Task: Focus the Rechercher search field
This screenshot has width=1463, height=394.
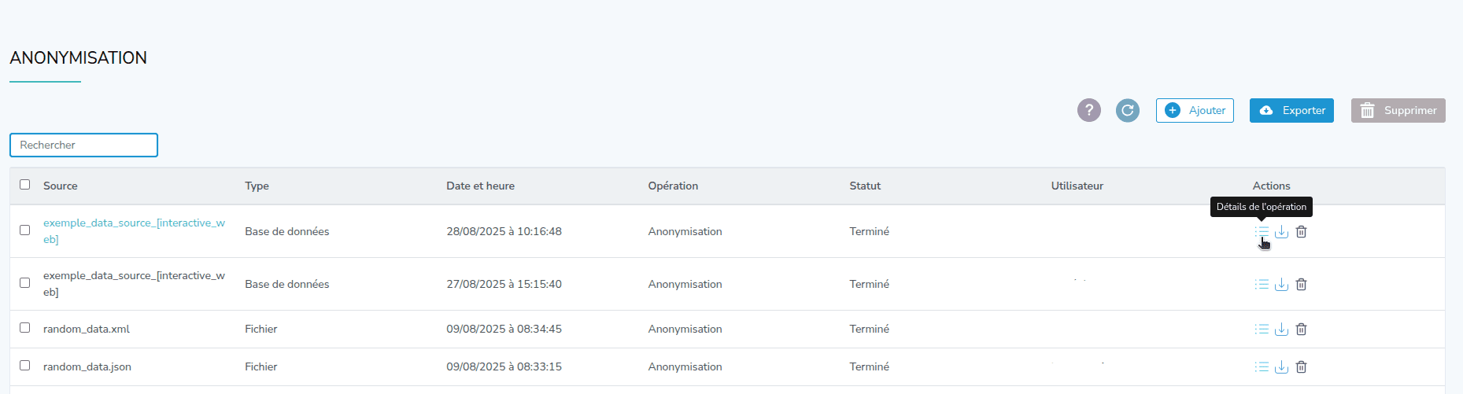Action: click(x=83, y=145)
